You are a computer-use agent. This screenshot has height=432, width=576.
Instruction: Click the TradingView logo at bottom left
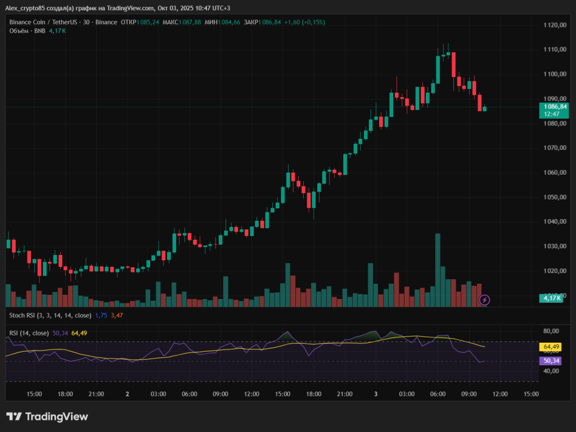coord(47,417)
